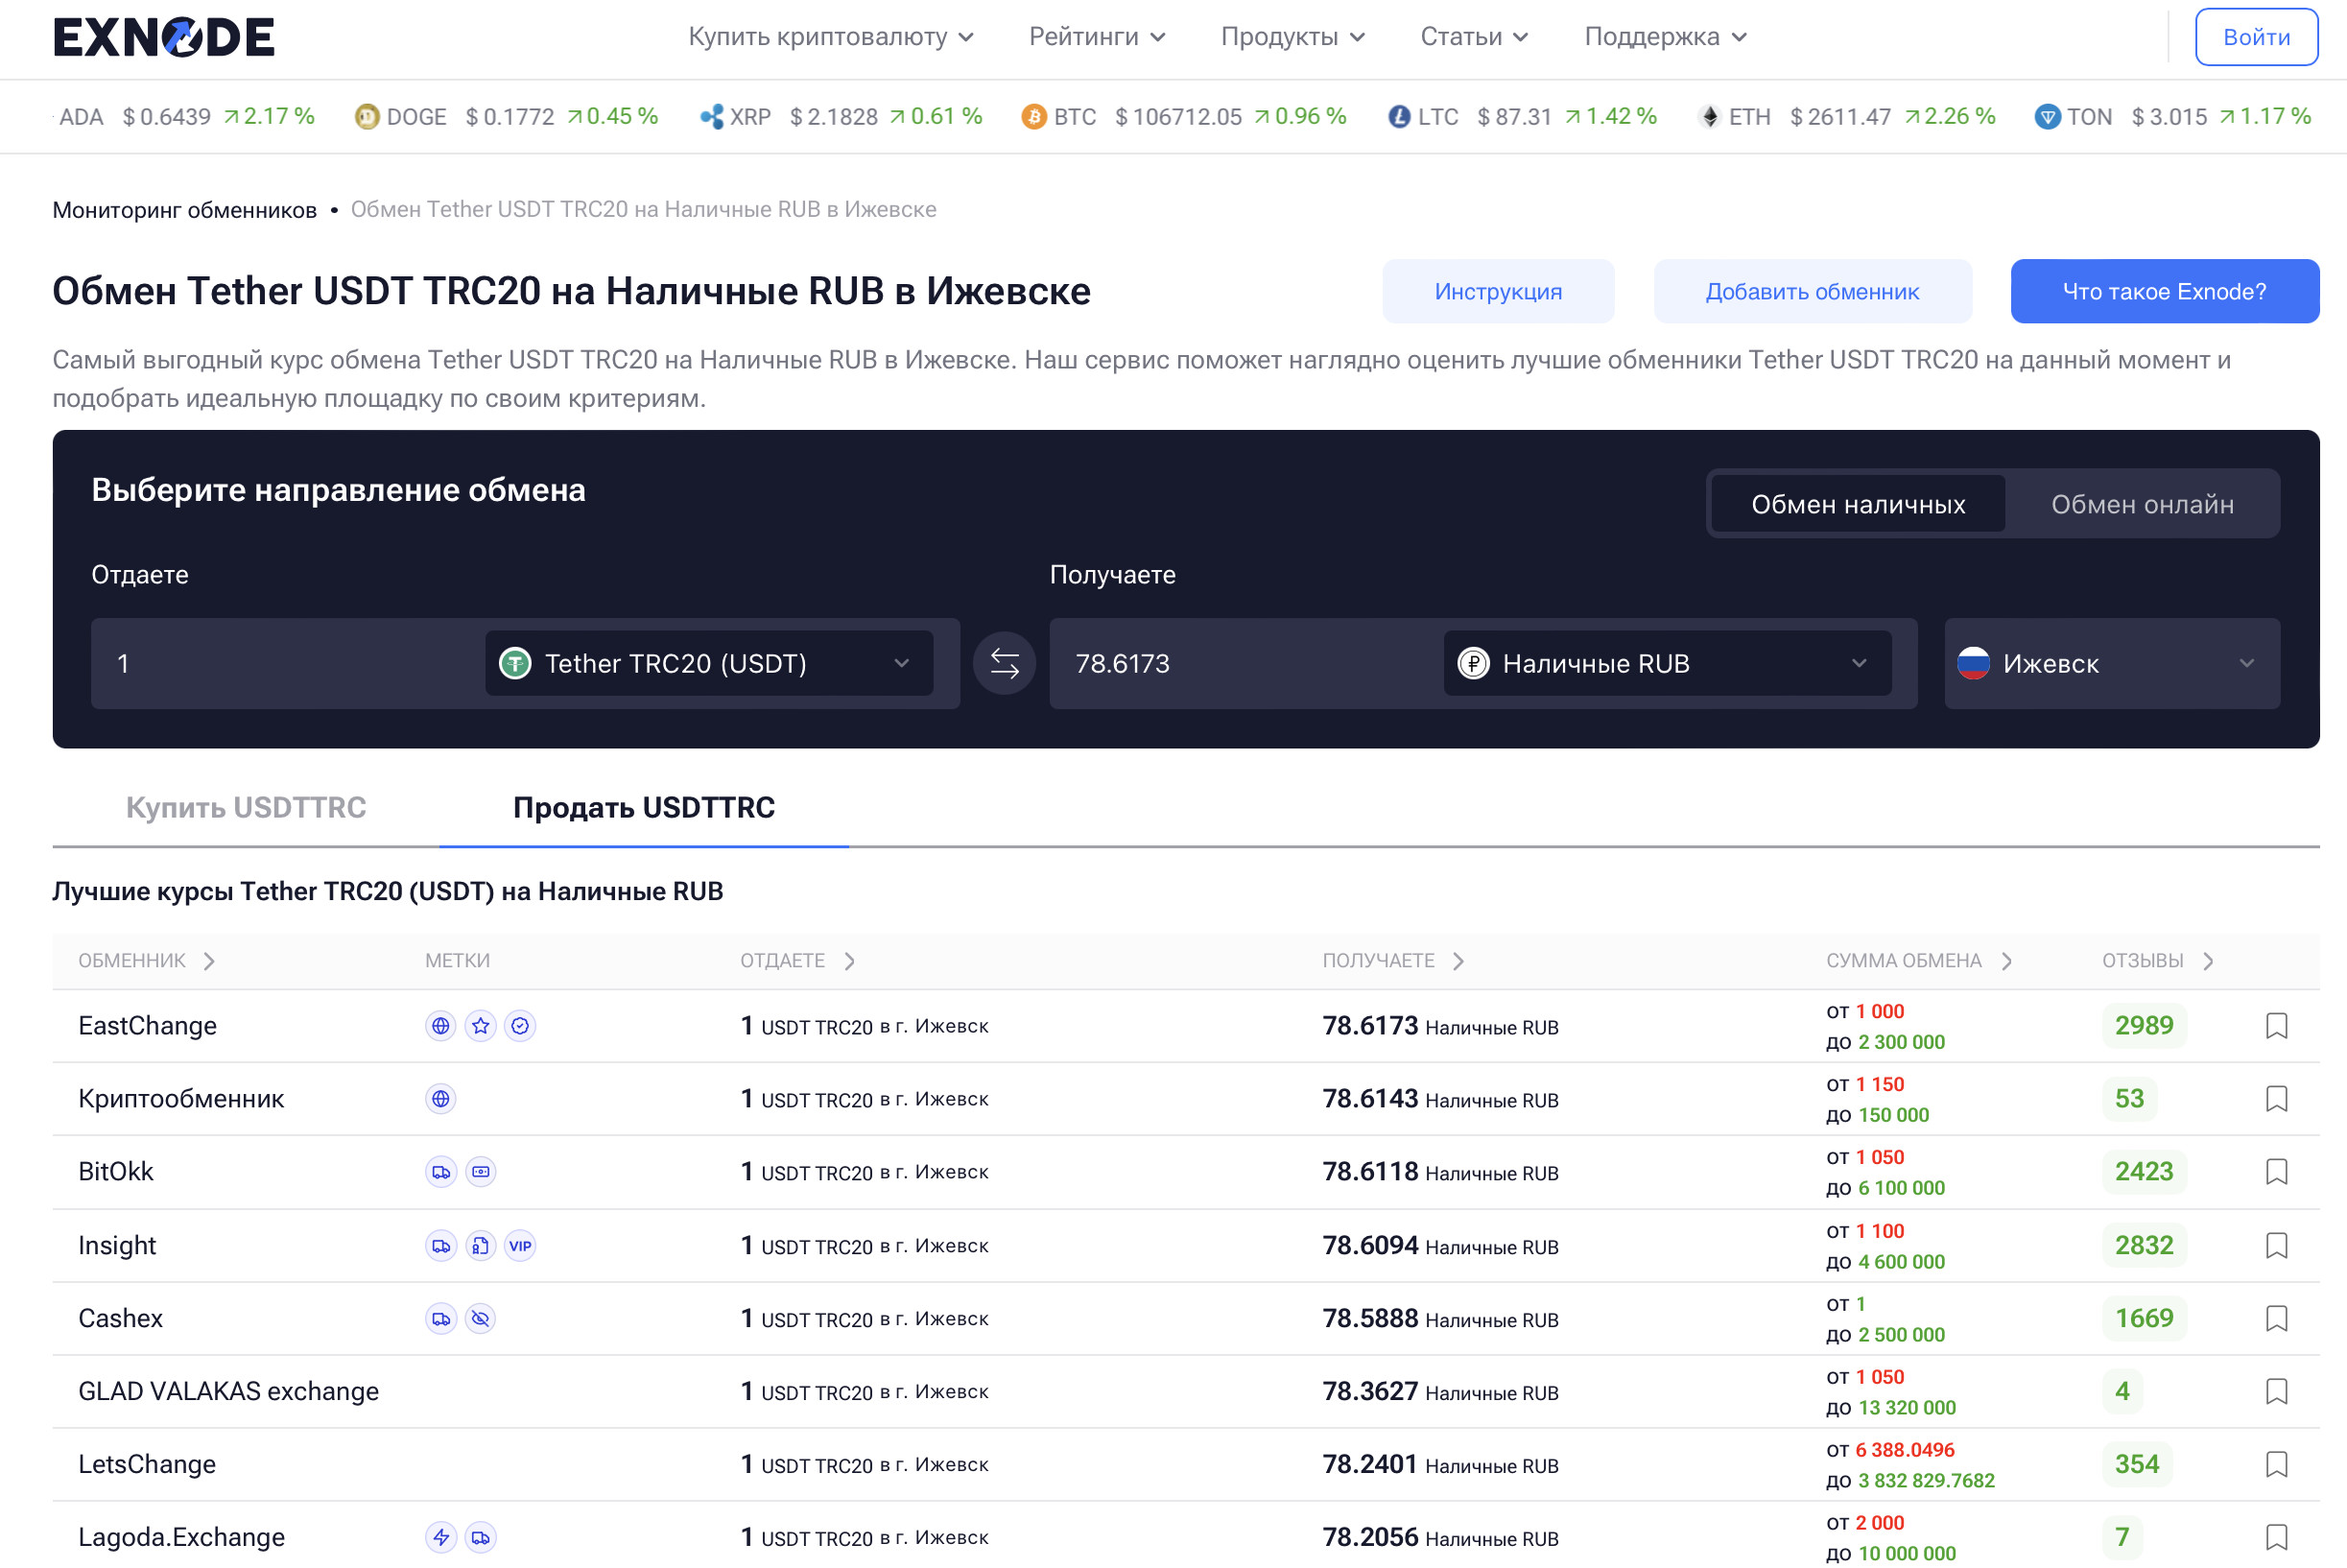Click the star badge icon for EastChange

coord(481,1026)
